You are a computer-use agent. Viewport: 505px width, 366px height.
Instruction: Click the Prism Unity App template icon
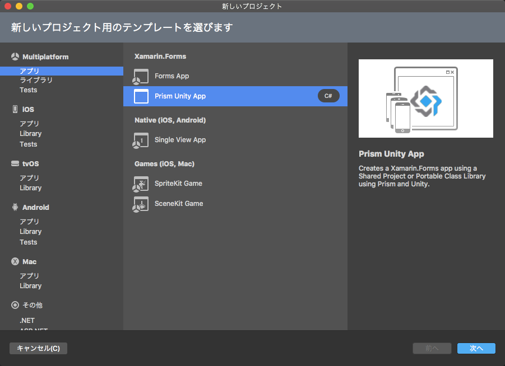point(141,96)
